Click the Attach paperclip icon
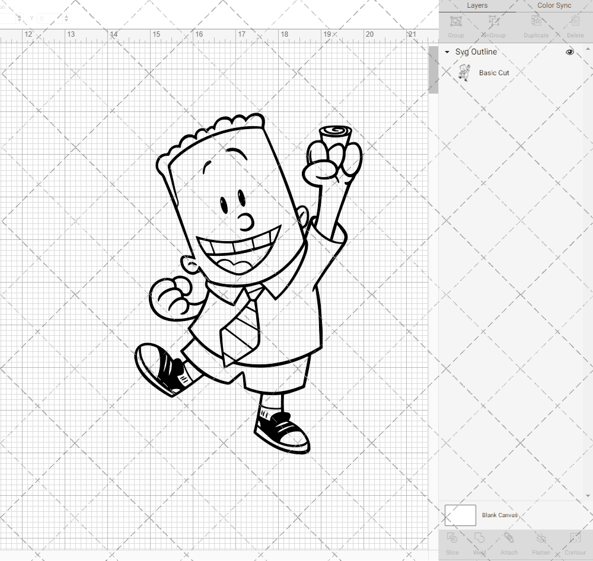Viewport: 593px width, 561px height. [509, 537]
